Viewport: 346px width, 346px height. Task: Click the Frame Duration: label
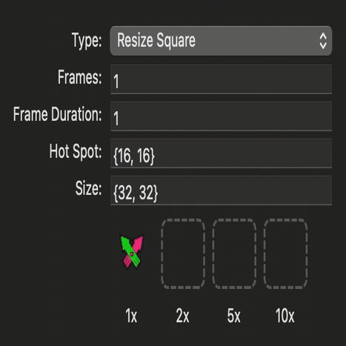(x=57, y=114)
